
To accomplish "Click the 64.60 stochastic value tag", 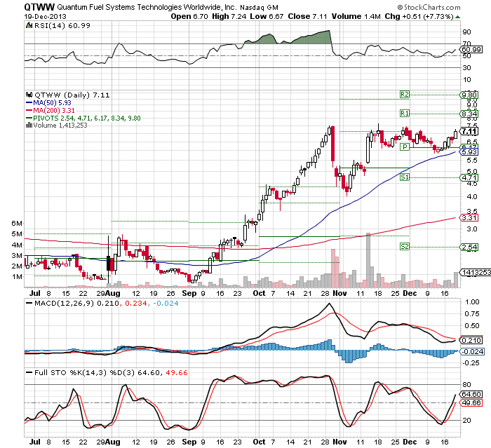I will (471, 395).
